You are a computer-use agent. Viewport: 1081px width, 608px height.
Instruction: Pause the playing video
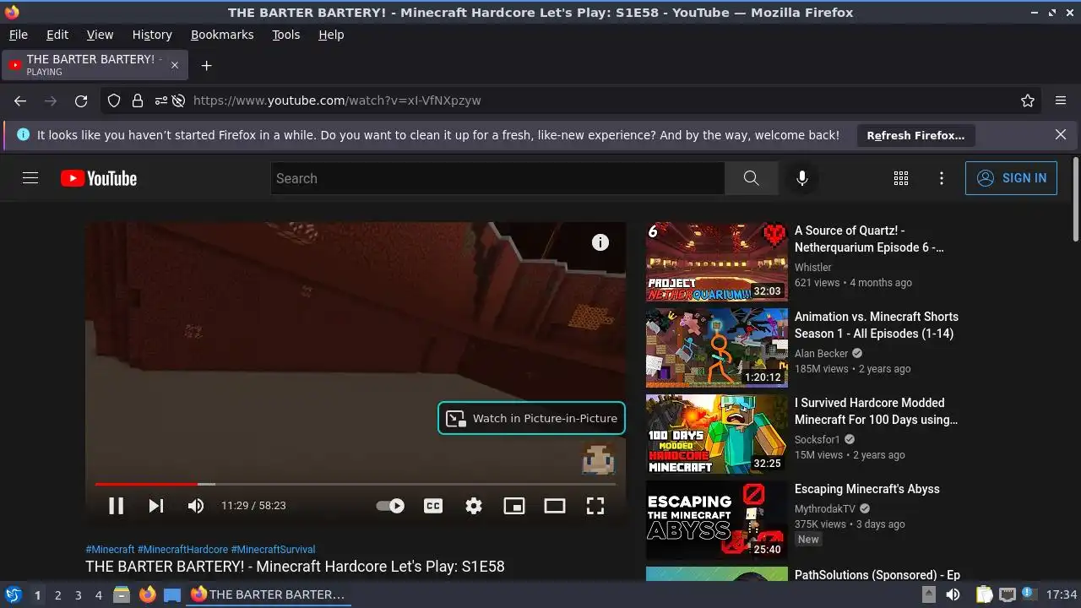(x=117, y=506)
